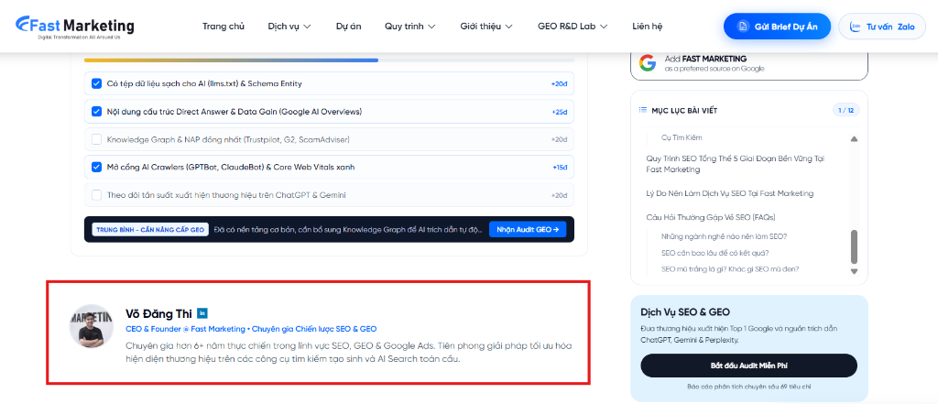The height and width of the screenshot is (404, 938).
Task: Check Theo dõi tần suất xuất hiện checkbox
Action: 96,195
